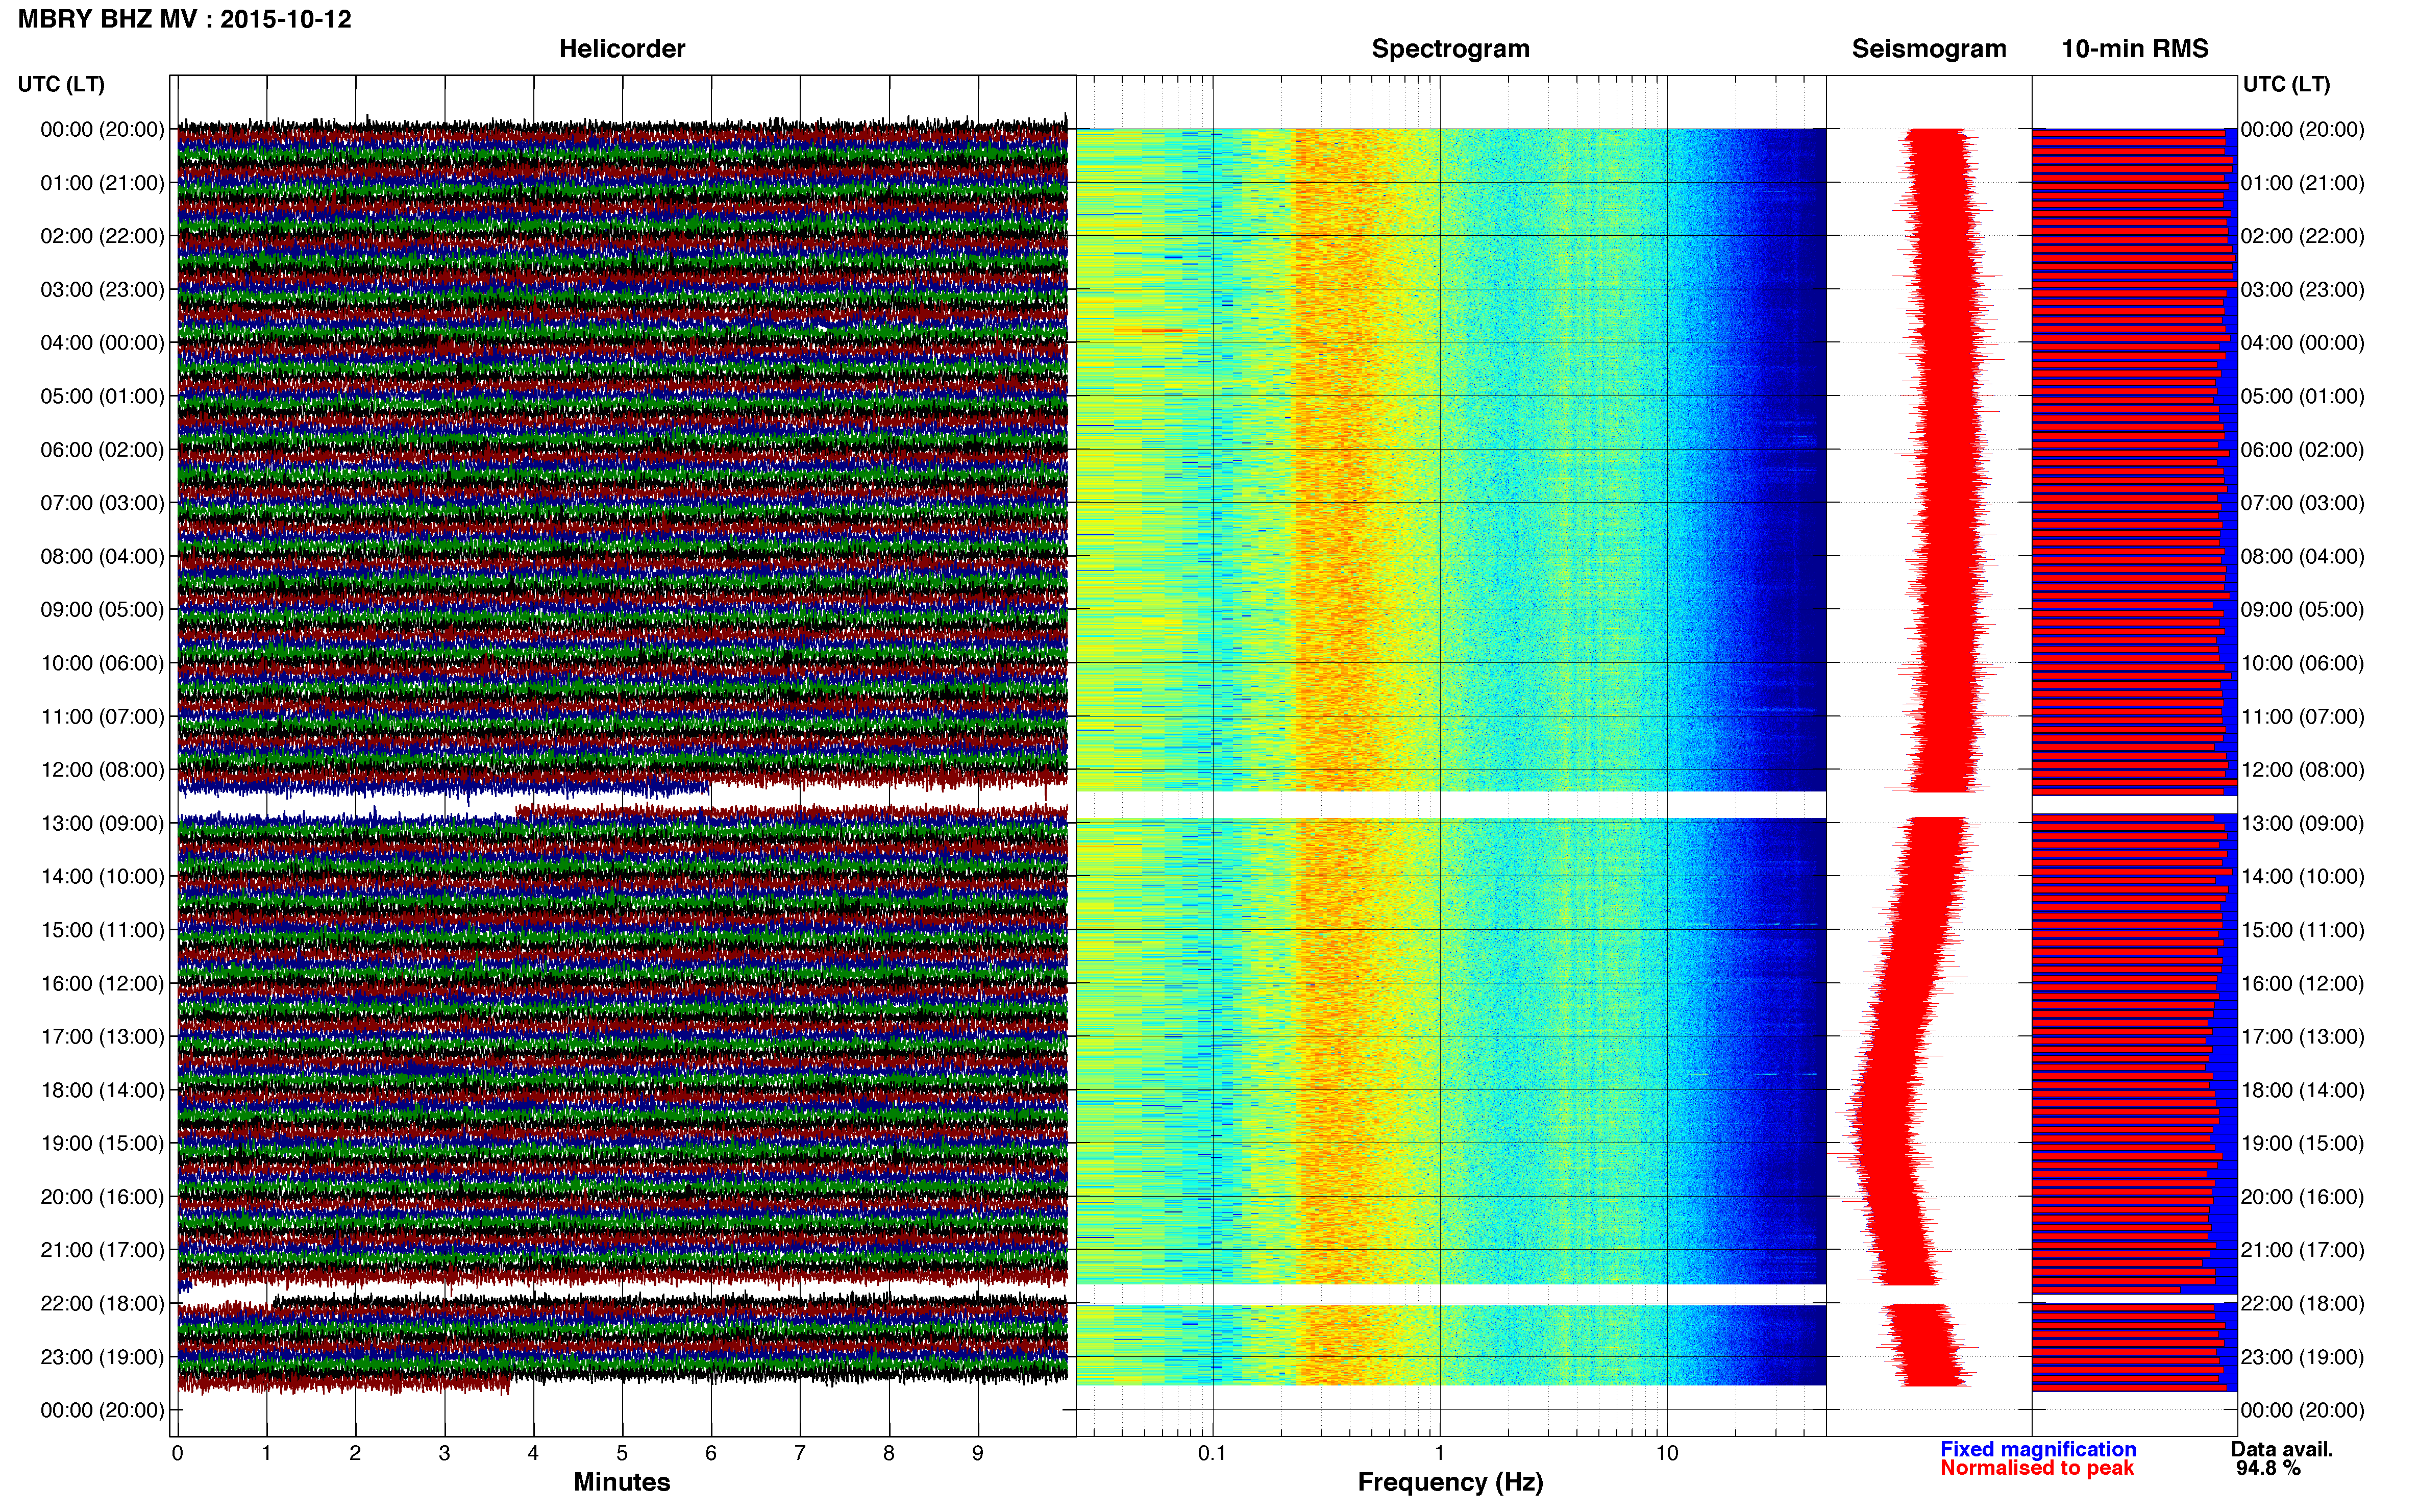The height and width of the screenshot is (1512, 2419).
Task: Click Helicorder time label '23:00 (19:00)'
Action: 102,1357
